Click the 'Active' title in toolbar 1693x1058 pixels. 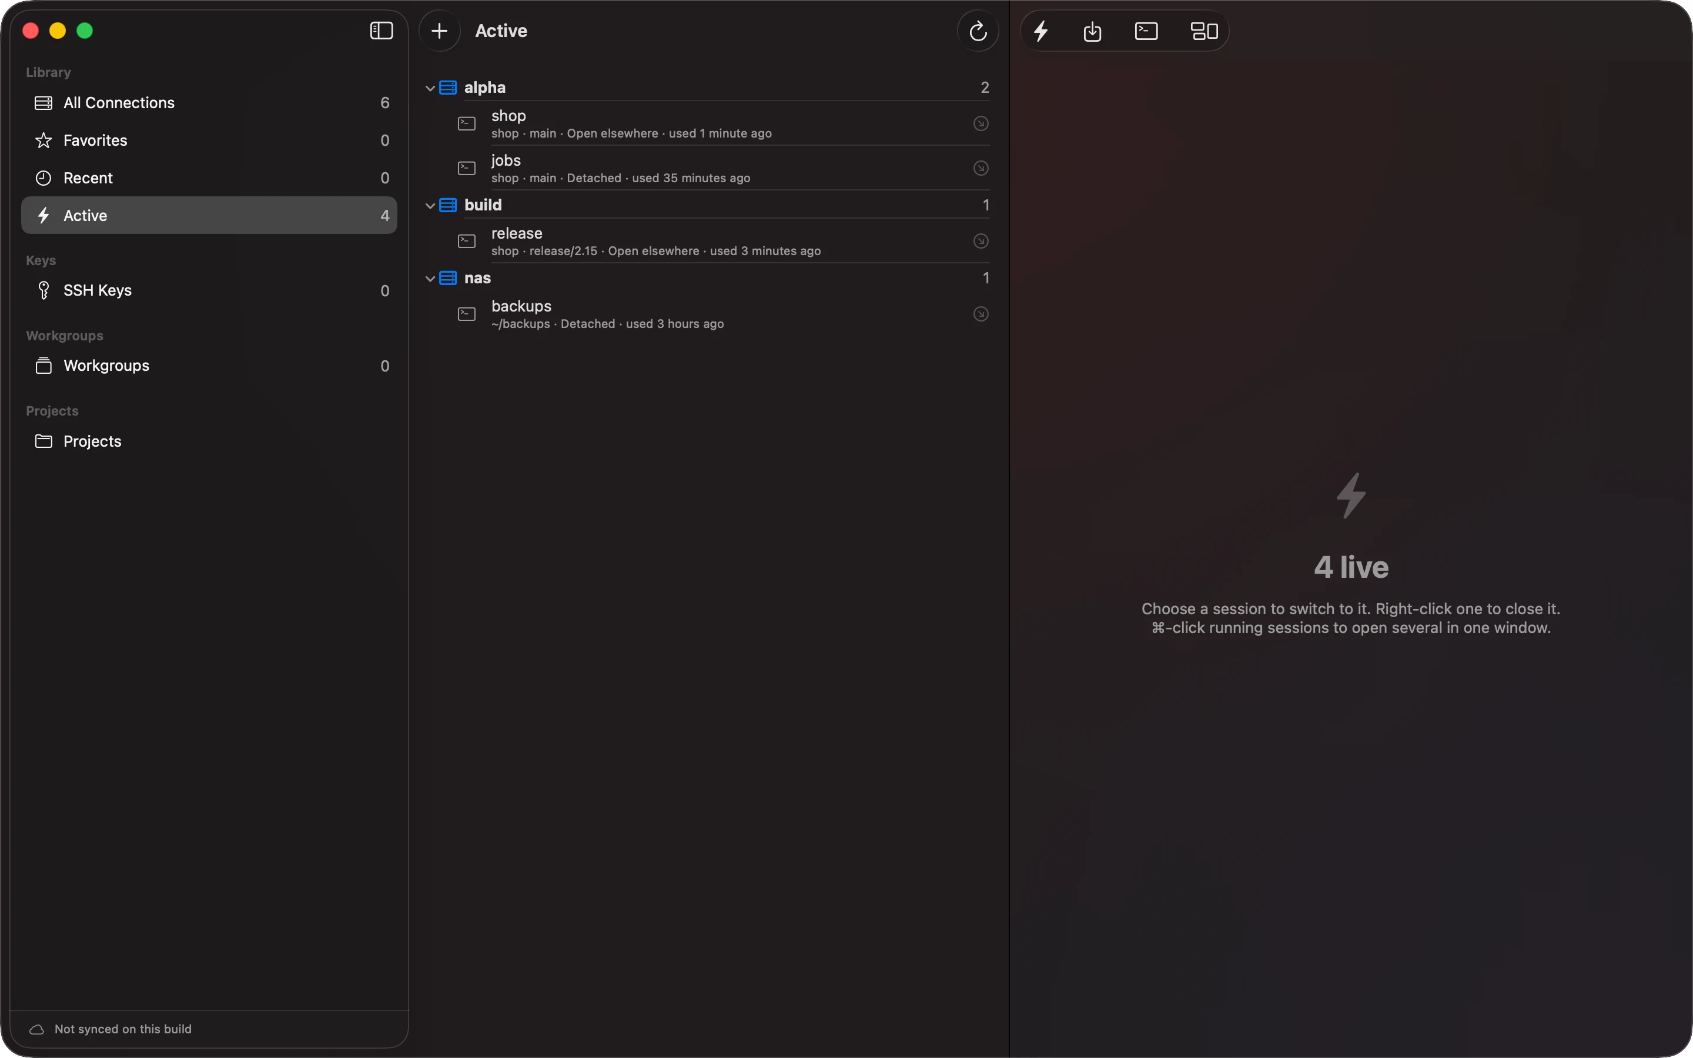[501, 31]
